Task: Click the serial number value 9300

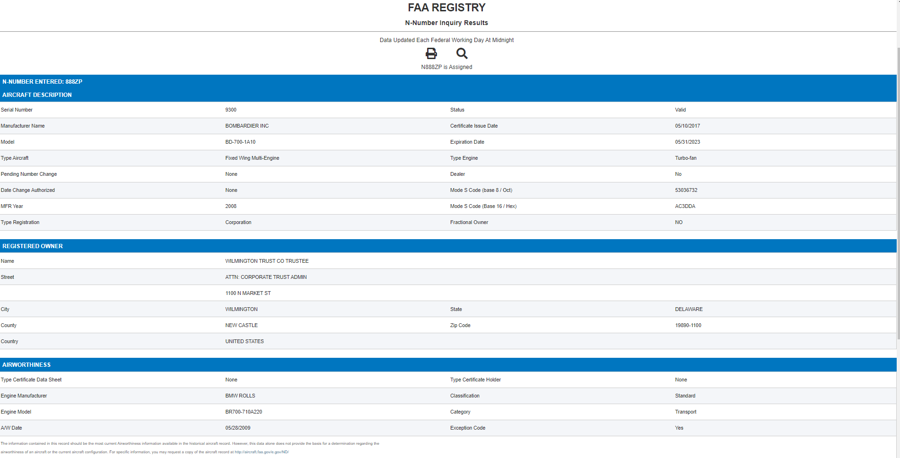Action: pyautogui.click(x=231, y=110)
